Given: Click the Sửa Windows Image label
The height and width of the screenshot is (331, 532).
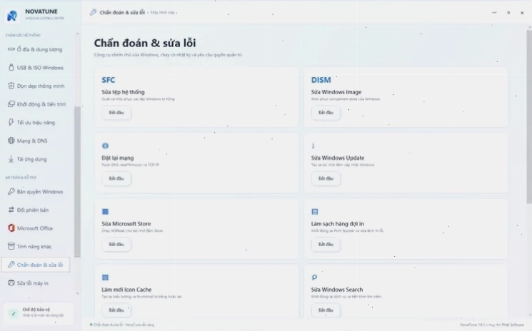Looking at the screenshot, I should pyautogui.click(x=336, y=92).
